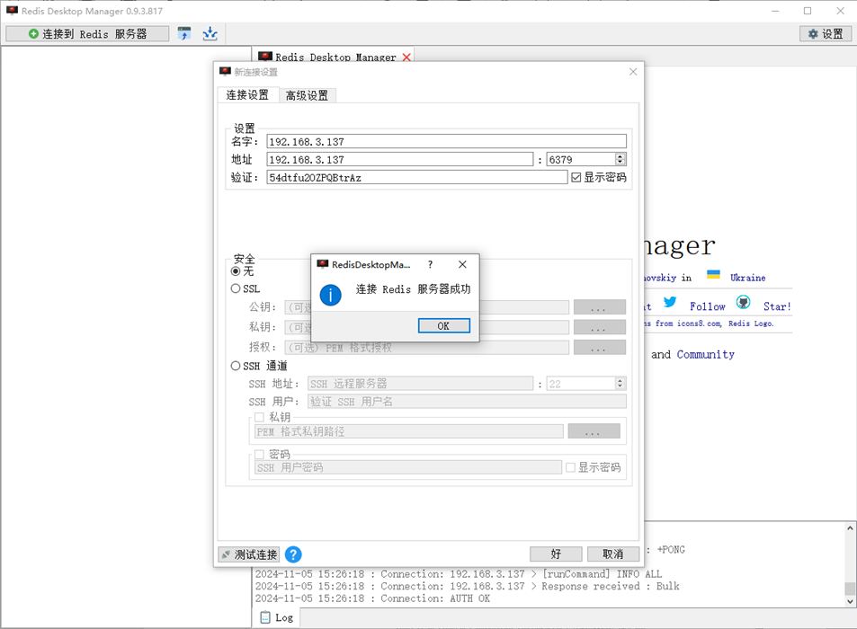
Task: Click the 名字 input field
Action: tap(447, 142)
